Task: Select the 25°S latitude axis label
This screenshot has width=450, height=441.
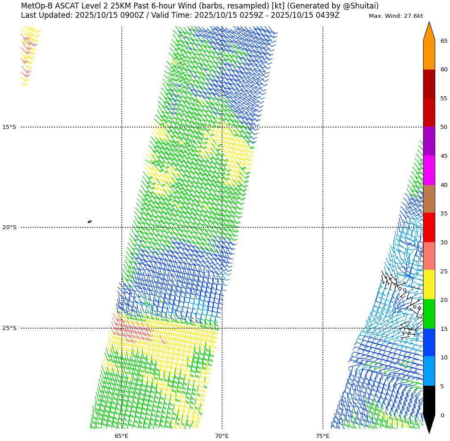Action: pos(9,328)
